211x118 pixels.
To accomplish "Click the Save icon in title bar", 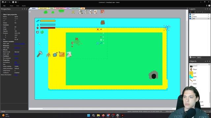I will [x=3, y=2].
